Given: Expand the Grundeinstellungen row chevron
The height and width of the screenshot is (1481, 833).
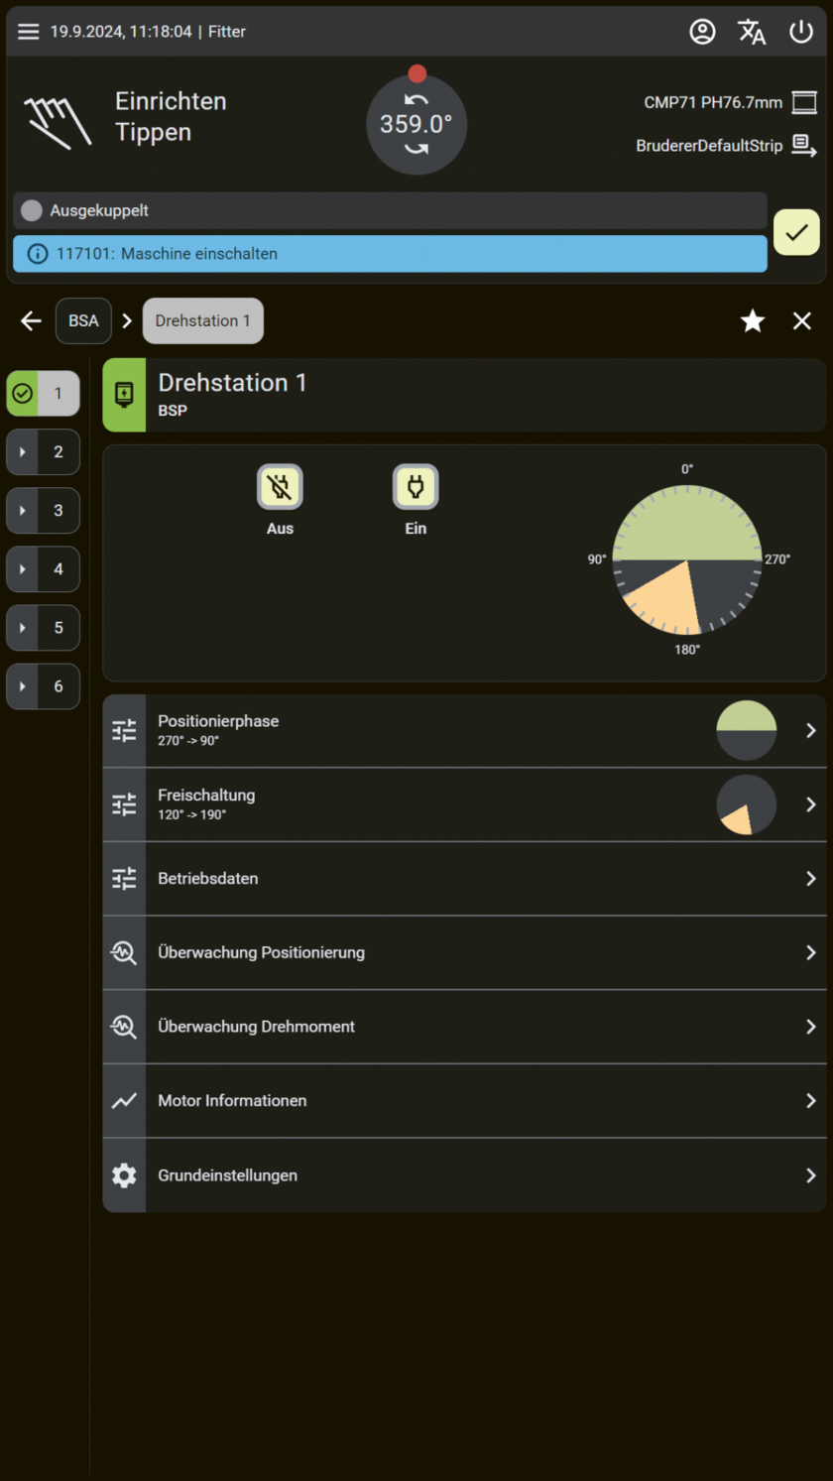Looking at the screenshot, I should coord(810,1175).
